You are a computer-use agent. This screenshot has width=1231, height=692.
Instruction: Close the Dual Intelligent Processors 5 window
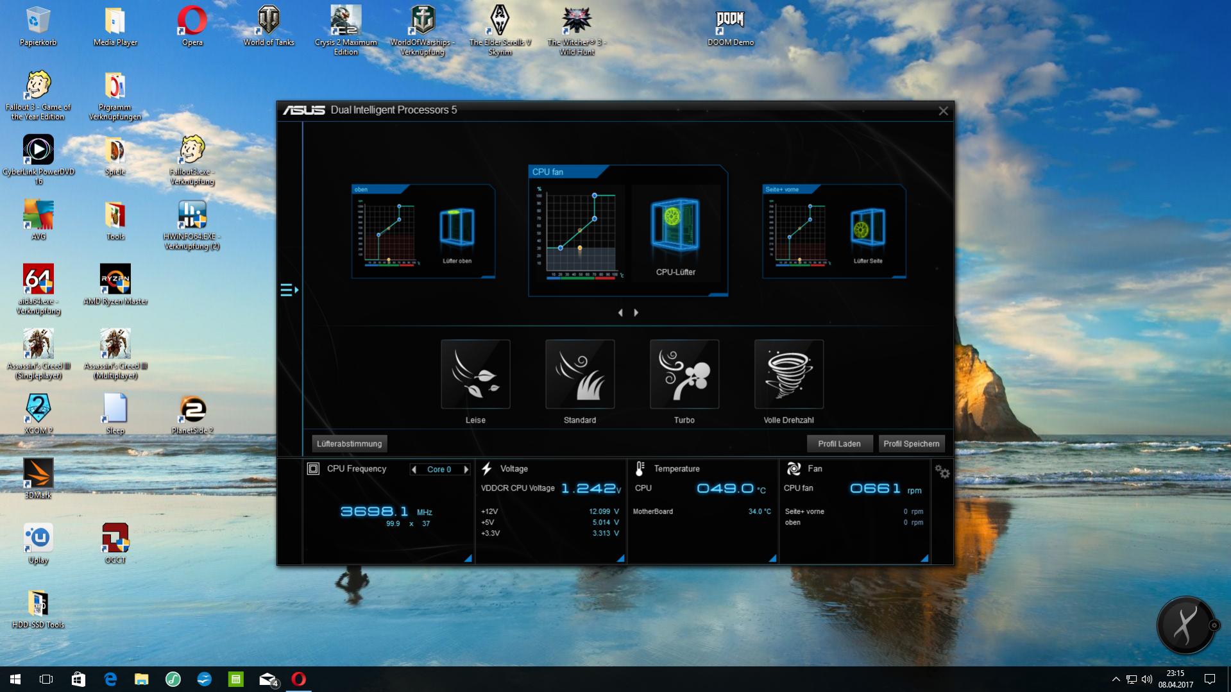(943, 111)
